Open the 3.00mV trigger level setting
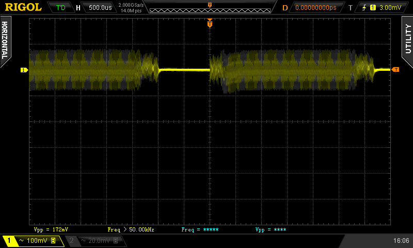413x248 pixels. (390, 8)
